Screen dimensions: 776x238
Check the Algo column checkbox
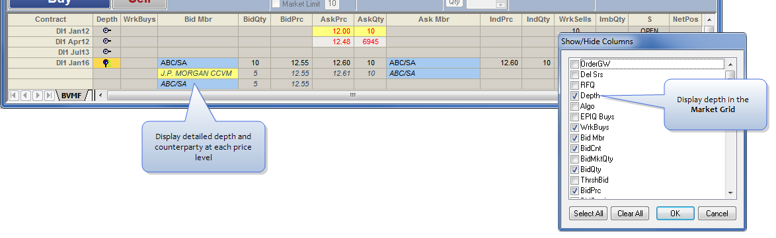[574, 106]
